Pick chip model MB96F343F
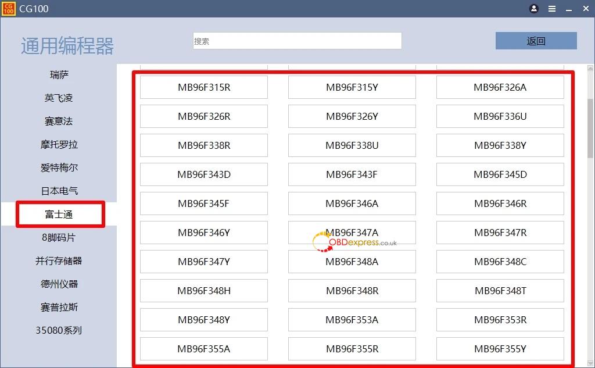 352,175
